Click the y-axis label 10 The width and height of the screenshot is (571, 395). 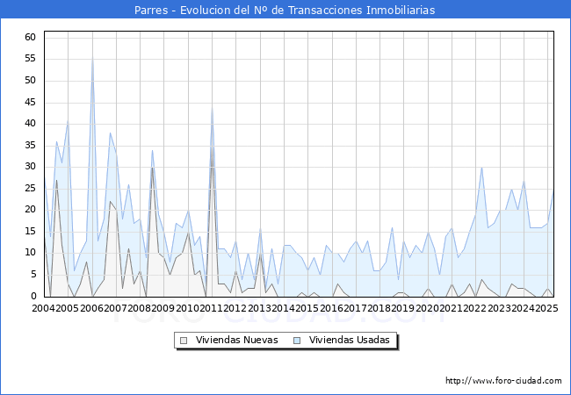[x=31, y=253]
